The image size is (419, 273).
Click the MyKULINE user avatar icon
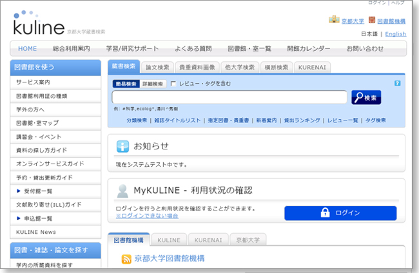tap(122, 191)
